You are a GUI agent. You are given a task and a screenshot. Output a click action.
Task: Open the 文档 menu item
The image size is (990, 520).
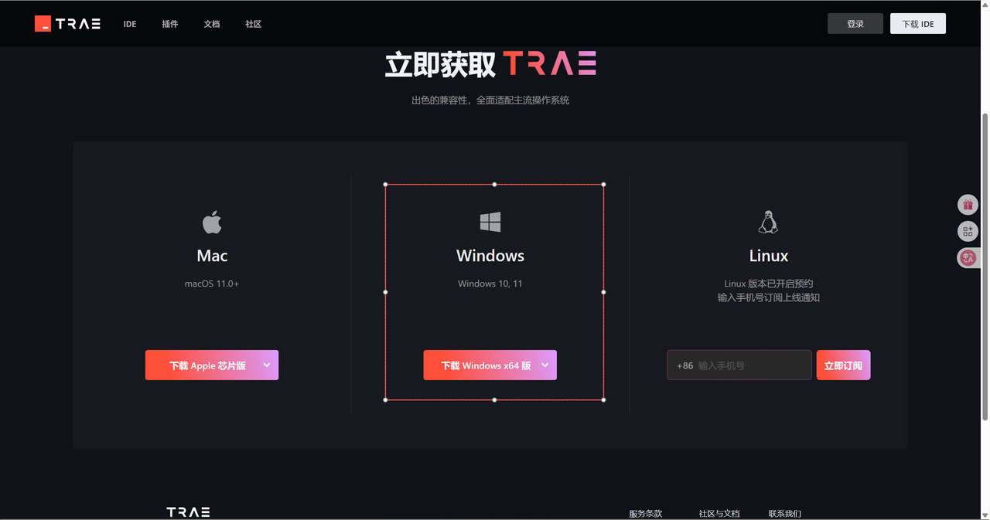pos(212,24)
